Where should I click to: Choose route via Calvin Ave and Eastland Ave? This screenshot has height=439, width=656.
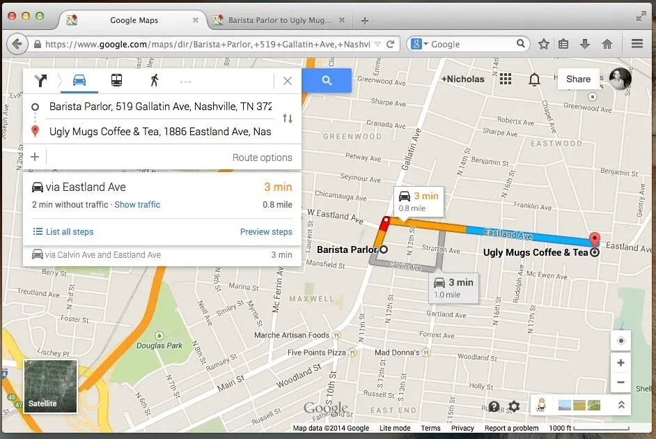(162, 255)
